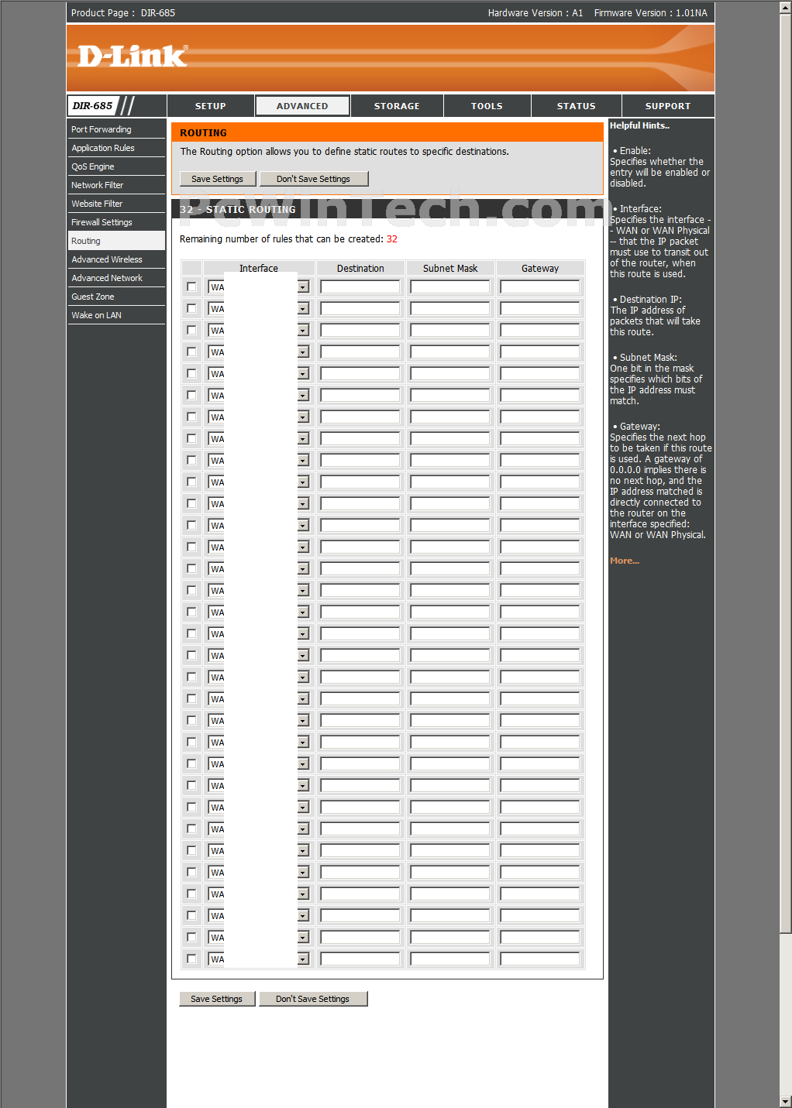Enable the third static route checkbox

pos(191,330)
